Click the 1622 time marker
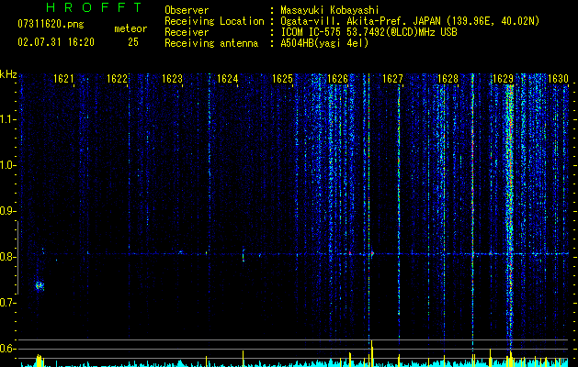This screenshot has height=367, width=578. tap(117, 79)
